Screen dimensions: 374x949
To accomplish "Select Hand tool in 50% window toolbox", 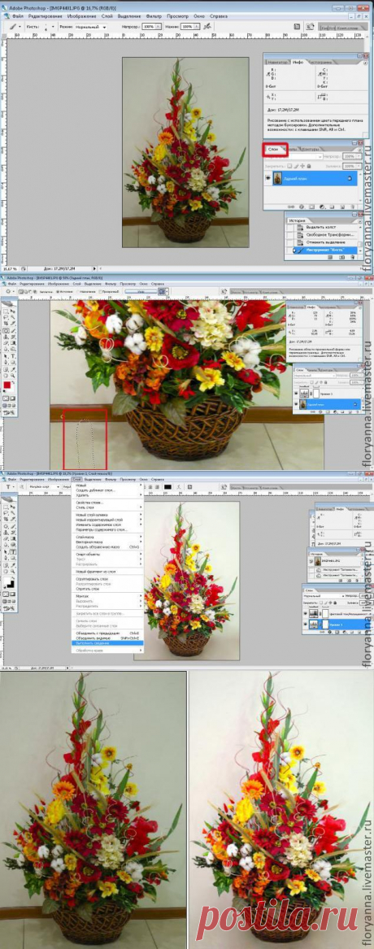I will click(x=6, y=375).
